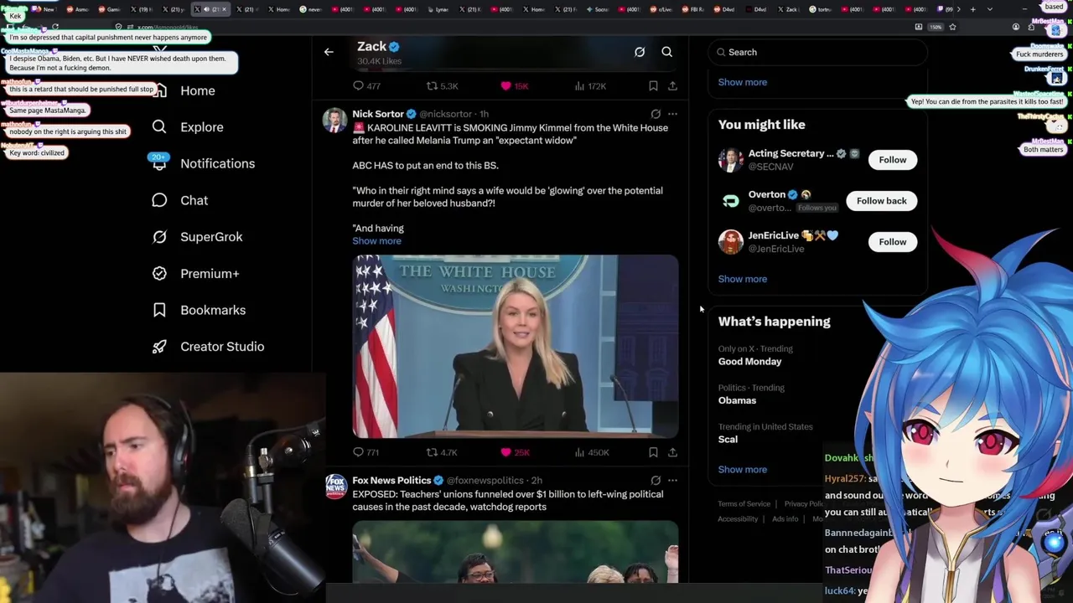Screen dimensions: 1073x603
Task: Open JenEricLive's profile picture
Action: (730, 242)
